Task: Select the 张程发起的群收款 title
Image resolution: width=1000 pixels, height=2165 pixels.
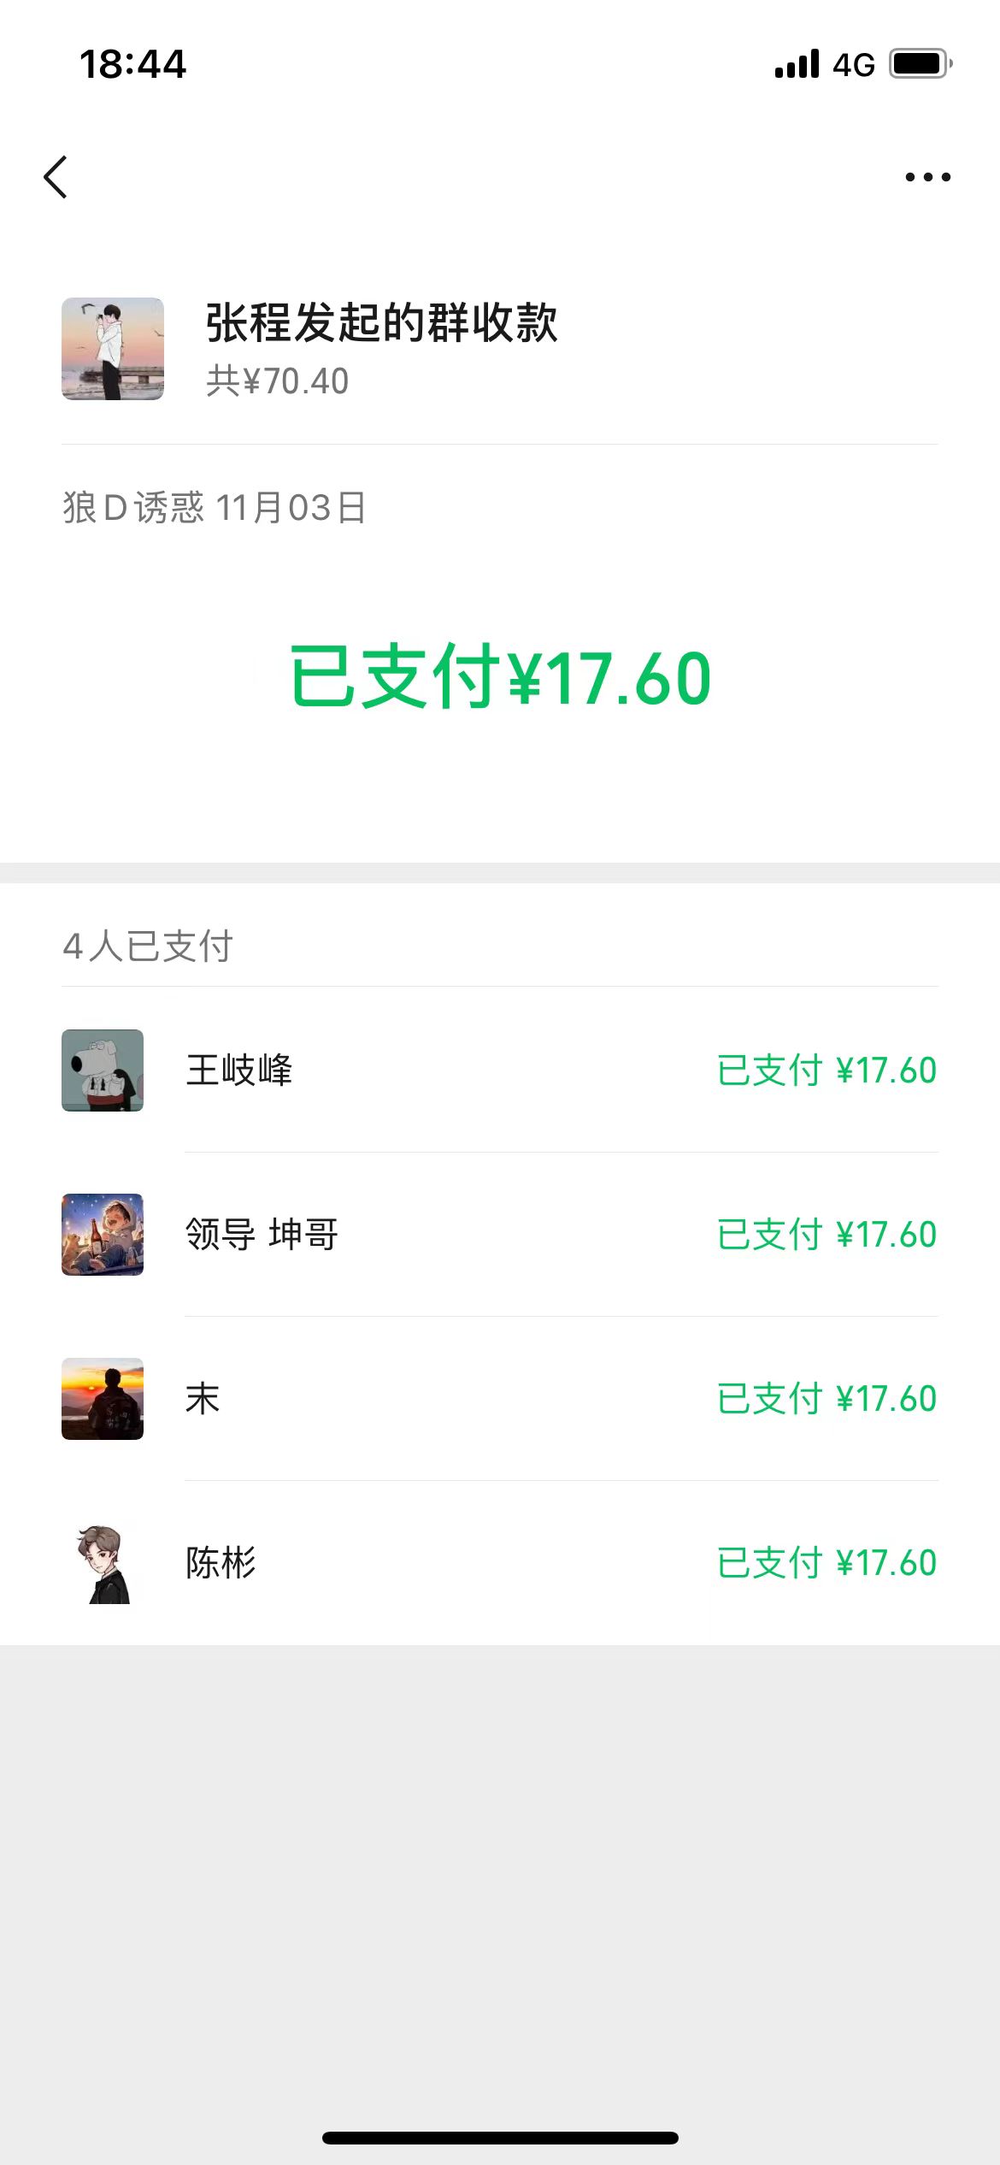Action: click(x=381, y=323)
